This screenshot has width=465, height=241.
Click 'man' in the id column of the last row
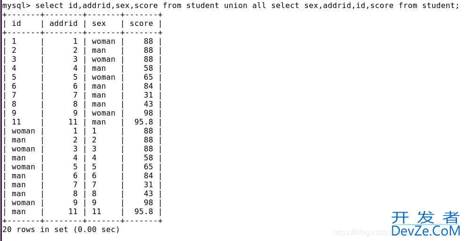[18, 212]
